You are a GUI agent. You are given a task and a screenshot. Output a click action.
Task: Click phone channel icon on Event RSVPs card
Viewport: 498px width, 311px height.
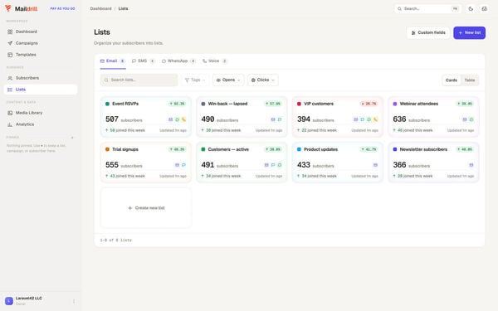(x=183, y=119)
